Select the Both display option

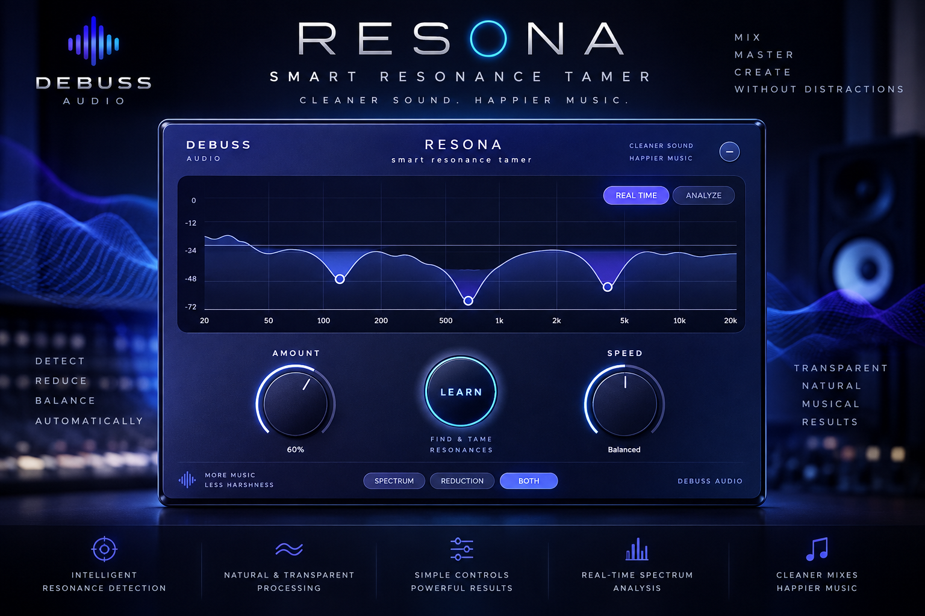529,481
